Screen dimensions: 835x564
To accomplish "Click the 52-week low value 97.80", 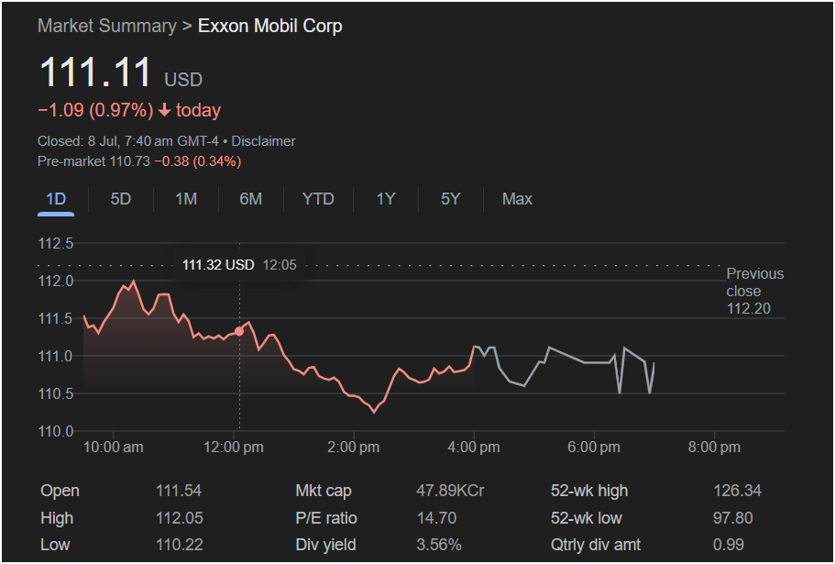I will pyautogui.click(x=732, y=517).
